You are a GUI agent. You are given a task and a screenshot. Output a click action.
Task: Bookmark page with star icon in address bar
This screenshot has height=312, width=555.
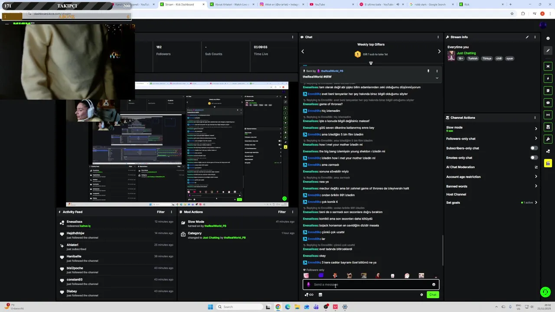[512, 13]
